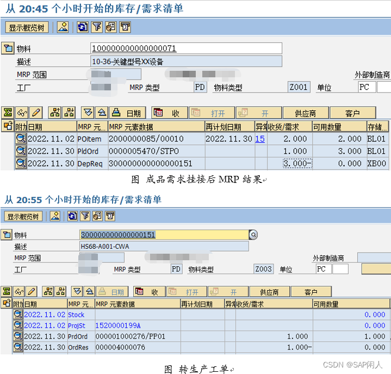Open exception message link 15

coord(260,139)
